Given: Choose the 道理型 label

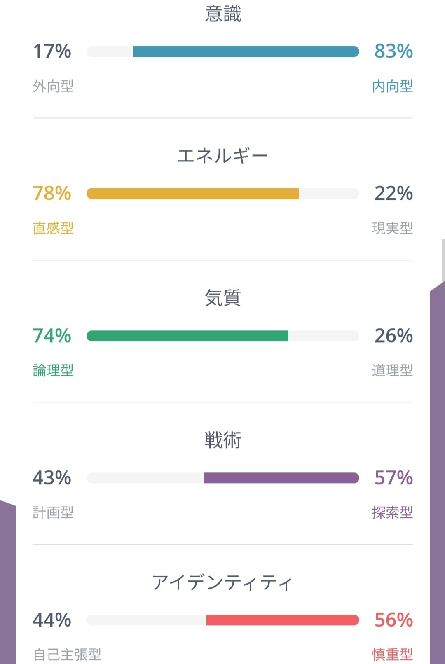Looking at the screenshot, I should [392, 370].
